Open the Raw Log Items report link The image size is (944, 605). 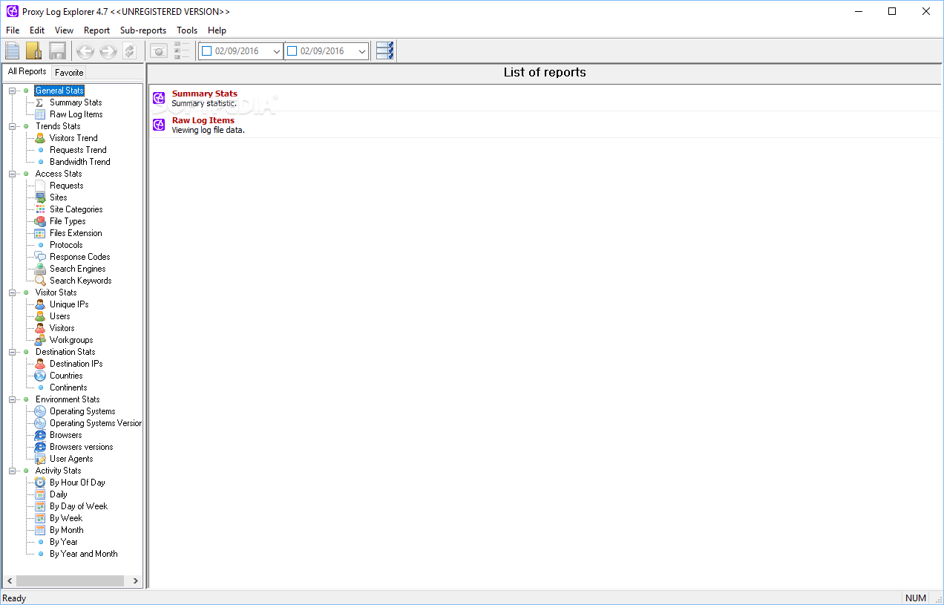[203, 120]
